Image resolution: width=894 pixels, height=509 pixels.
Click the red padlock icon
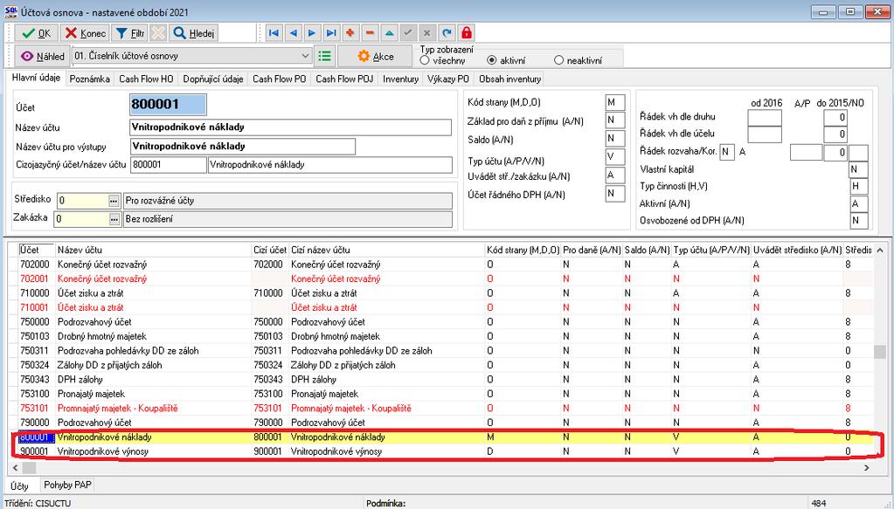pyautogui.click(x=467, y=33)
